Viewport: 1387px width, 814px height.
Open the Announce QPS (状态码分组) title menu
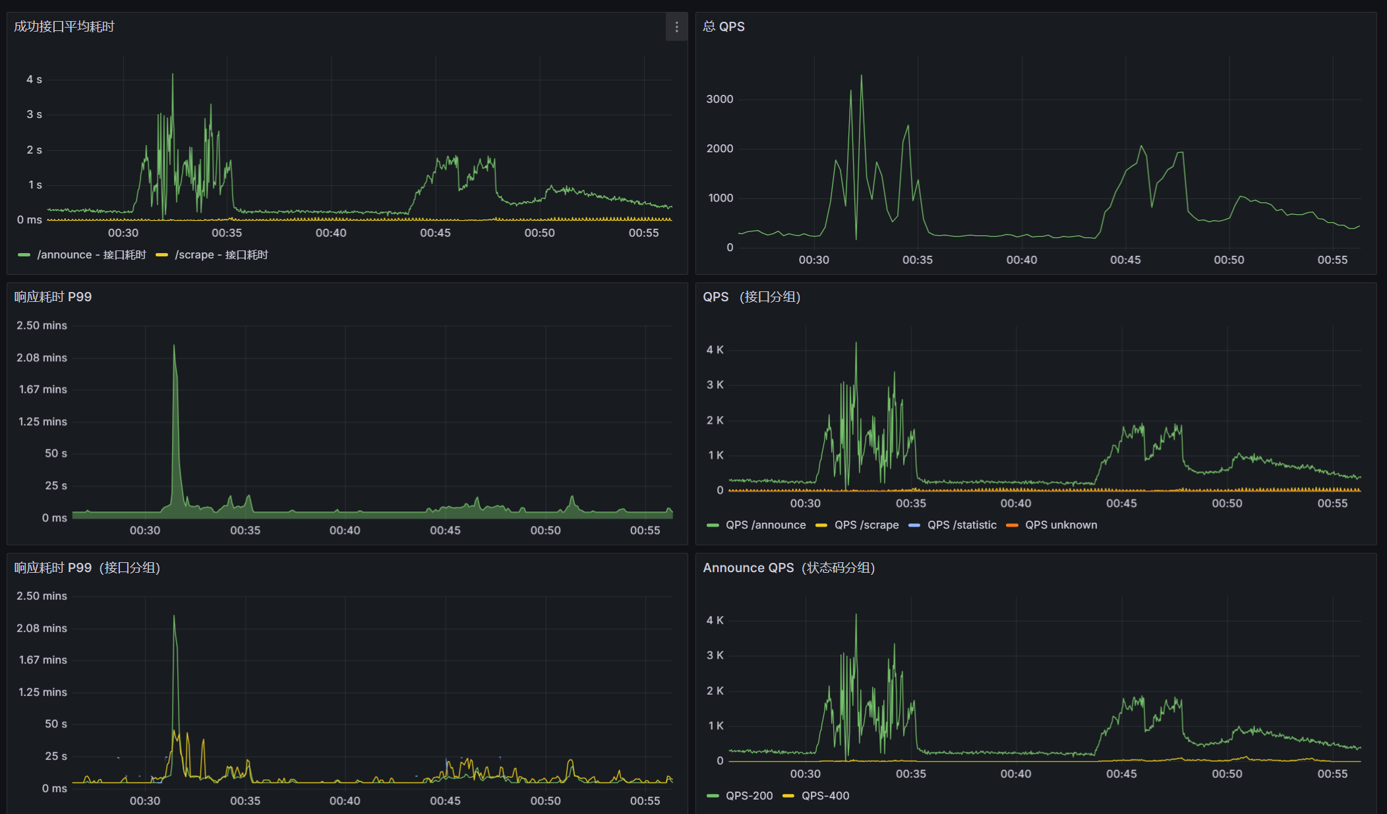pyautogui.click(x=788, y=568)
